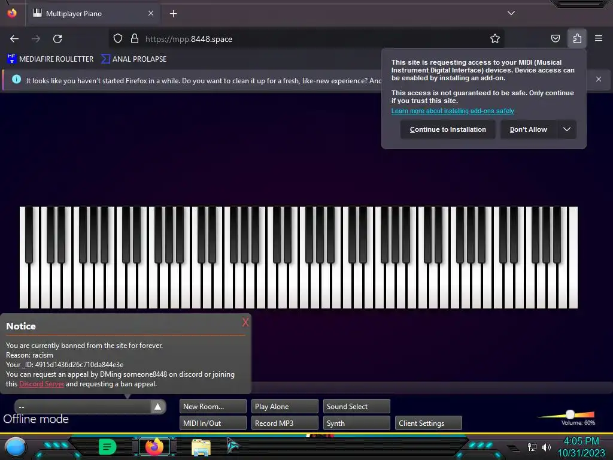Open Learn more about installing add-ons safely
Viewport: 613px width, 460px height.
point(453,111)
